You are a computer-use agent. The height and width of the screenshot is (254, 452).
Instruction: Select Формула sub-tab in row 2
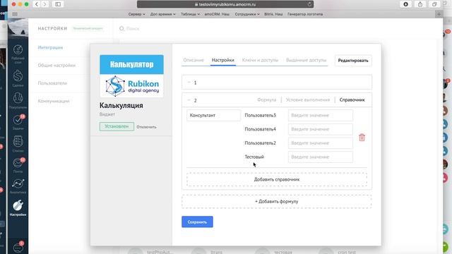(266, 100)
